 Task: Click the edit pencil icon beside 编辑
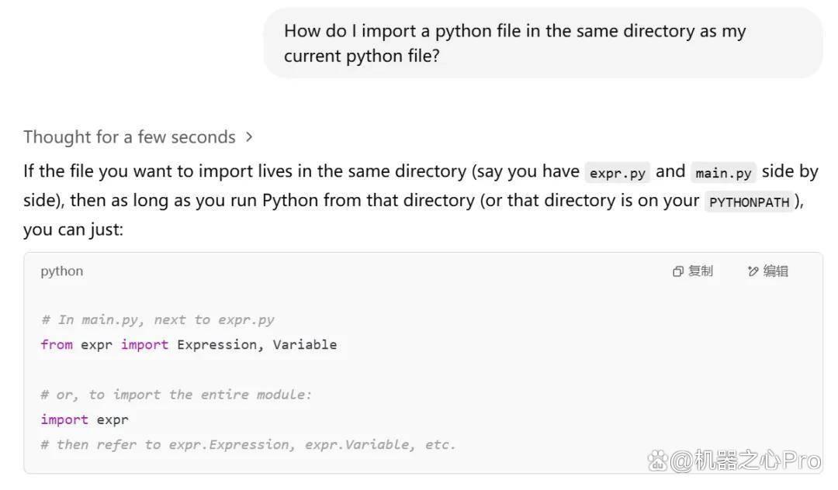point(753,271)
